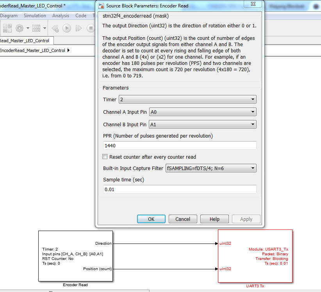321x292 pixels.
Task: Expand the arrow beside the gear icon
Action: pyautogui.click(x=28, y=28)
